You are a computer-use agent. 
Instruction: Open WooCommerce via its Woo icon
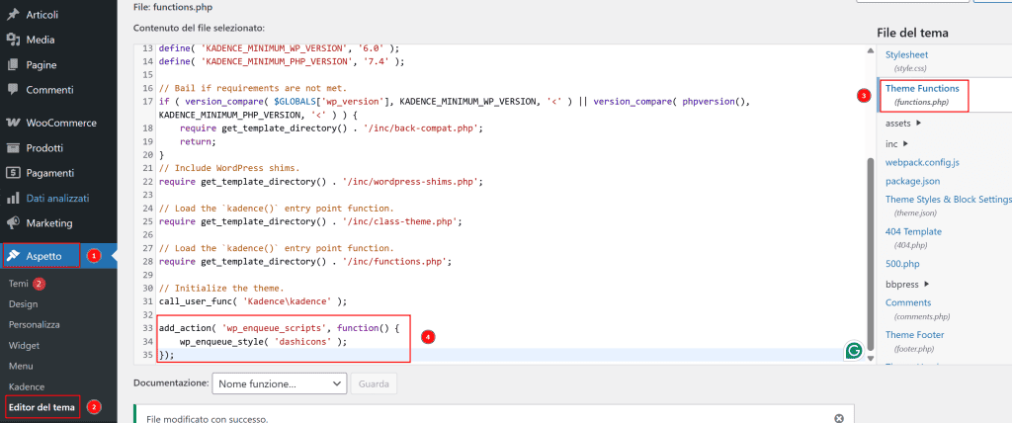pos(14,124)
